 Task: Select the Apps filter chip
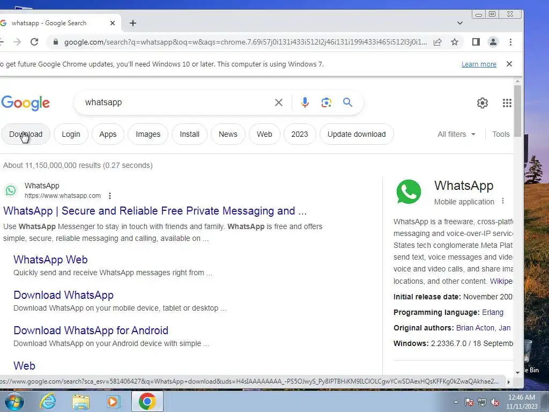tap(108, 134)
